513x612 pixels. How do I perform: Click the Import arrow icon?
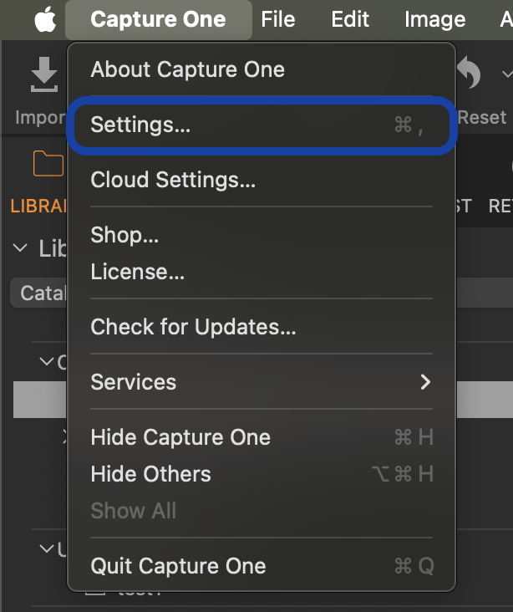pyautogui.click(x=44, y=74)
